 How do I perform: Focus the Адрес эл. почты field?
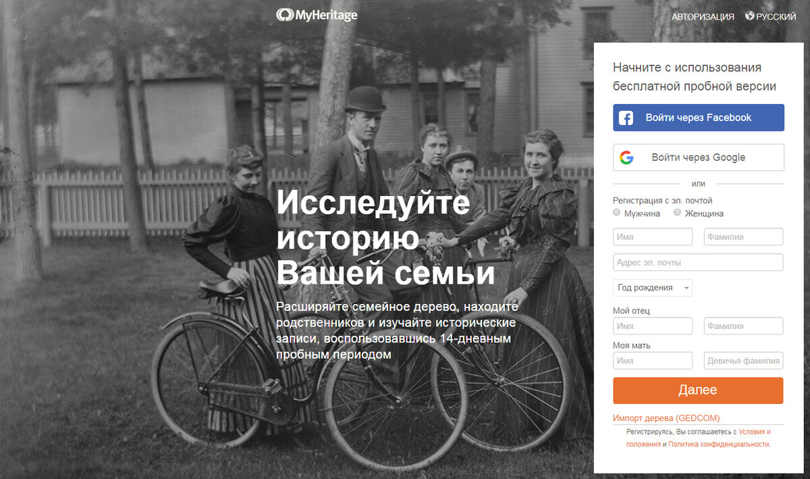(698, 262)
